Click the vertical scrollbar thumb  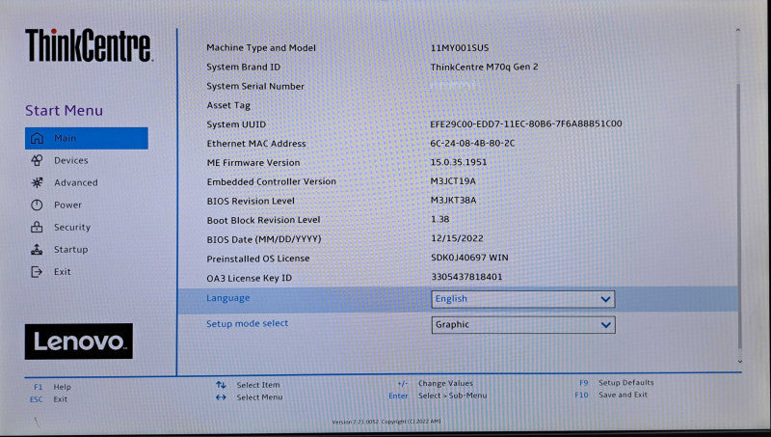click(x=739, y=216)
